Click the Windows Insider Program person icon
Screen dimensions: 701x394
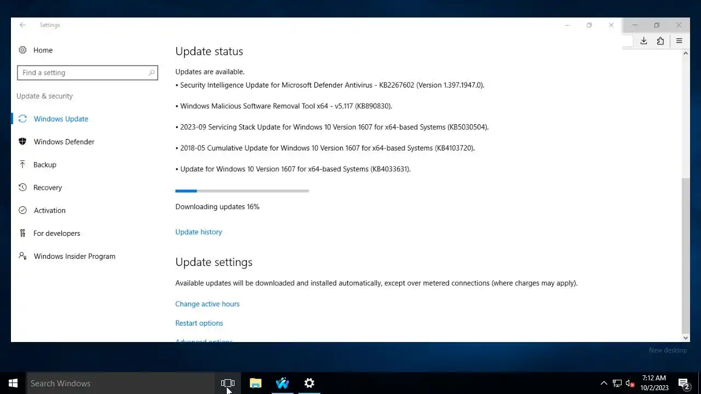(22, 256)
